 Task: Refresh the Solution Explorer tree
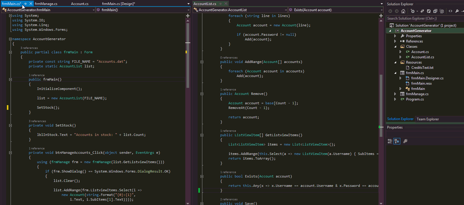pos(429,11)
